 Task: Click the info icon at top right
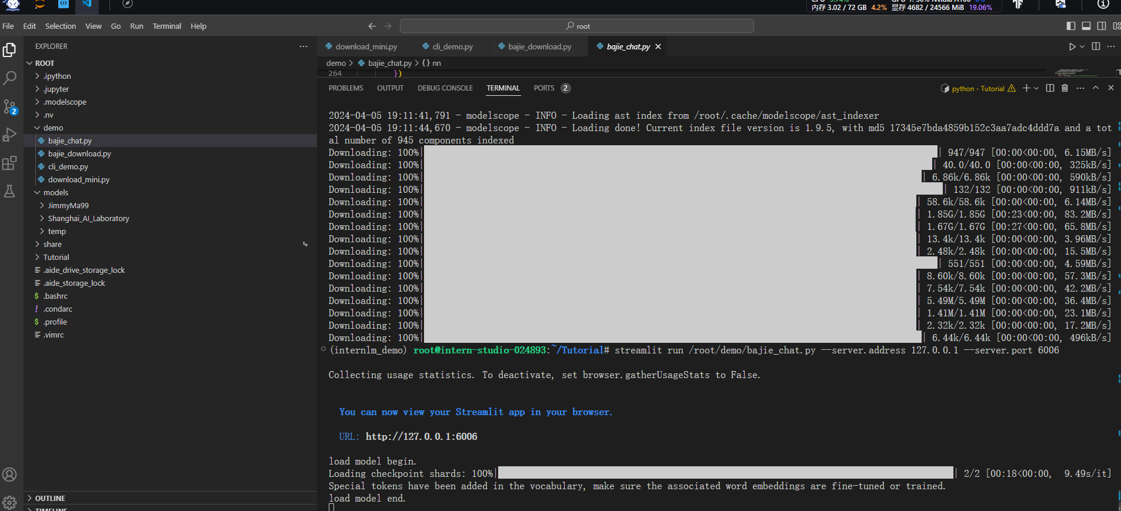pos(1103,4)
